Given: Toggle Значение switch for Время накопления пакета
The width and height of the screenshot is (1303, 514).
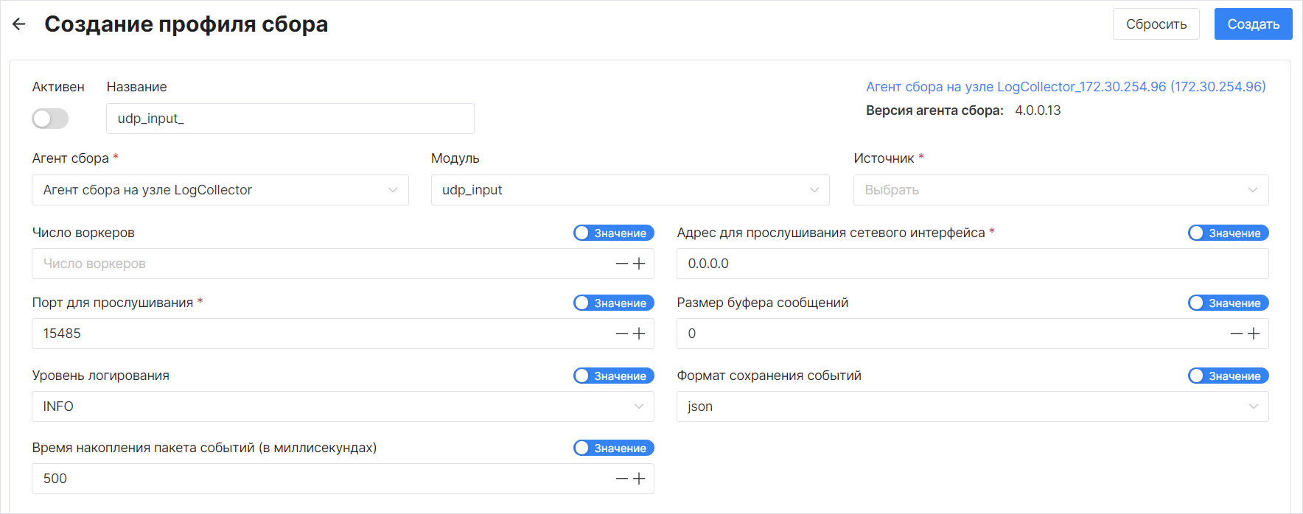Looking at the screenshot, I should (x=614, y=448).
